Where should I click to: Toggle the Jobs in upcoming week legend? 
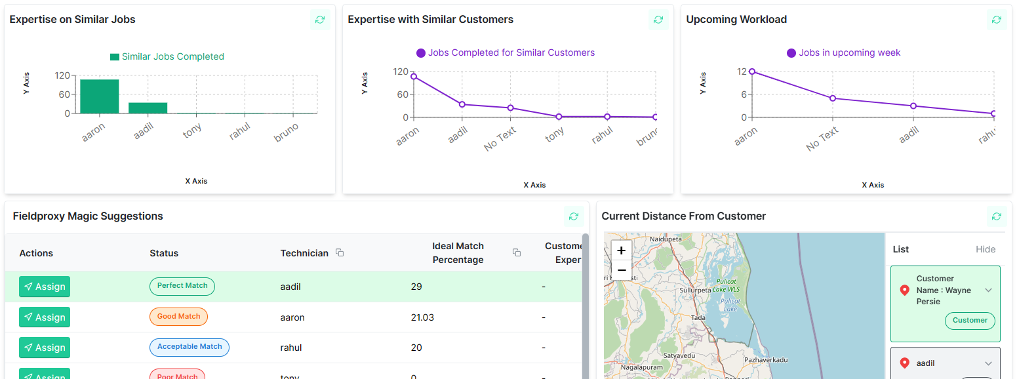pyautogui.click(x=843, y=52)
